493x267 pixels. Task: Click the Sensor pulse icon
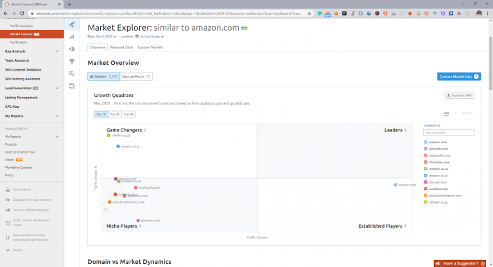tap(8, 250)
